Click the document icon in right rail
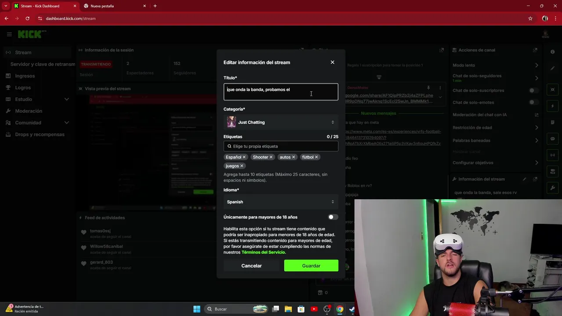 tap(552, 122)
